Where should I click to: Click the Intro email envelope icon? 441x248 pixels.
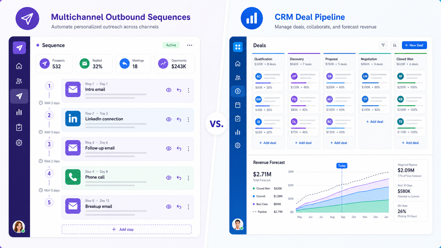pos(73,89)
